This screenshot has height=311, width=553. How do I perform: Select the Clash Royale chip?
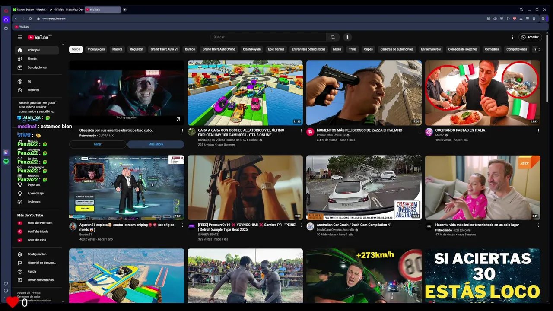point(252,49)
